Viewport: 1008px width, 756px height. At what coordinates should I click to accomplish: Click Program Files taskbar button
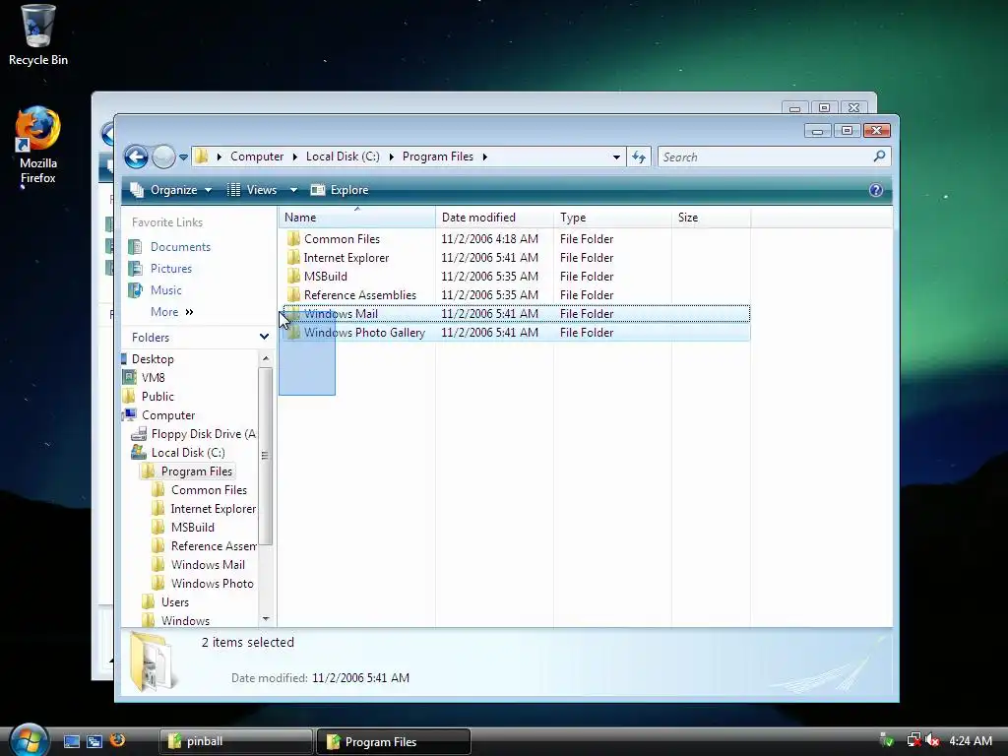click(x=394, y=741)
